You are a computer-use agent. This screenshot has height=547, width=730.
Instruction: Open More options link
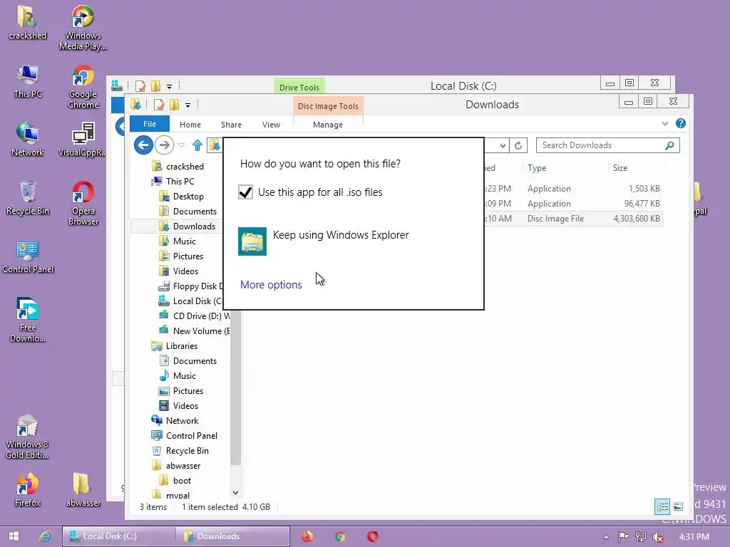point(271,285)
